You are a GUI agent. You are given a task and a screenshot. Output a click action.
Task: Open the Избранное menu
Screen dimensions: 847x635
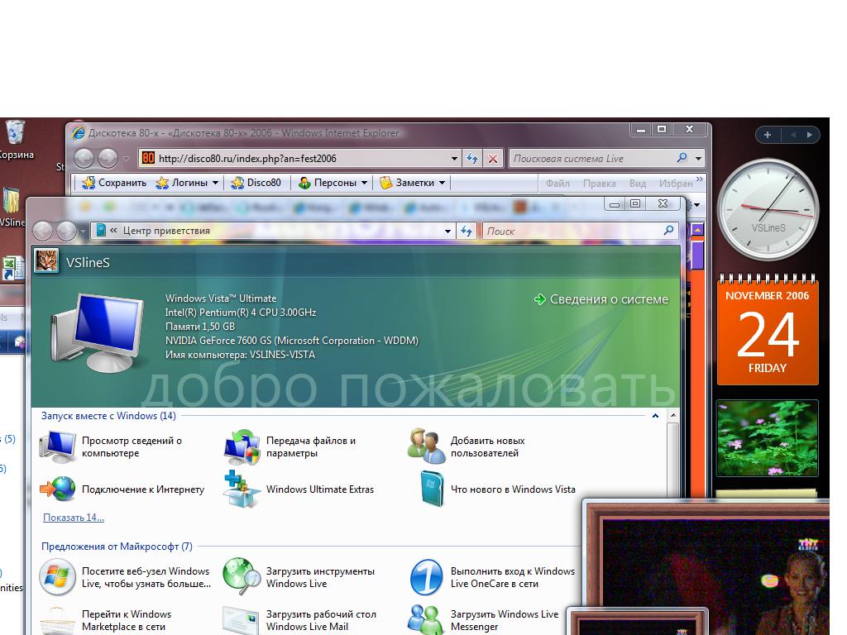(x=675, y=184)
